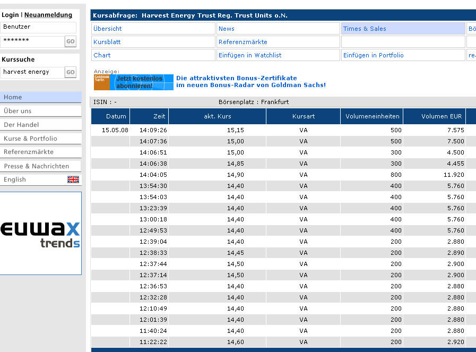Click the UK flag icon next to English
Image resolution: width=476 pixels, height=352 pixels.
(73, 179)
